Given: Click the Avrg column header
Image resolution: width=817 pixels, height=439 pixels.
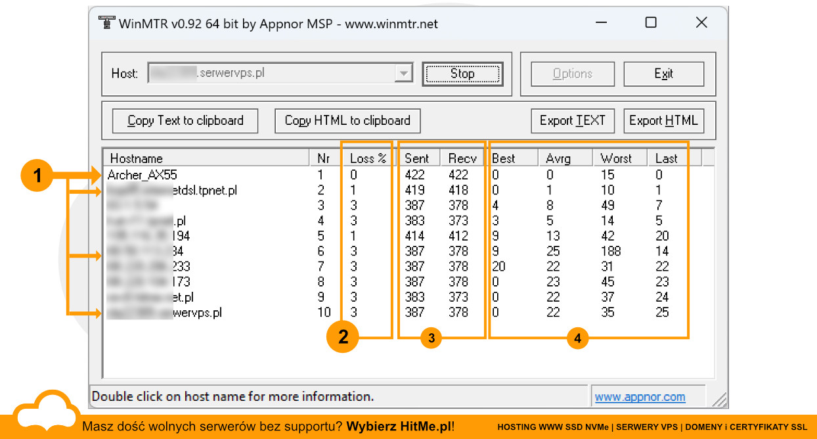Looking at the screenshot, I should pyautogui.click(x=565, y=158).
